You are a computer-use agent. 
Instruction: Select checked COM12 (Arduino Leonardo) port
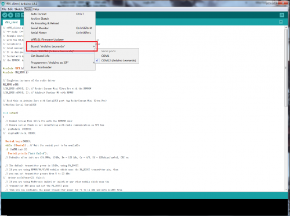coord(117,60)
